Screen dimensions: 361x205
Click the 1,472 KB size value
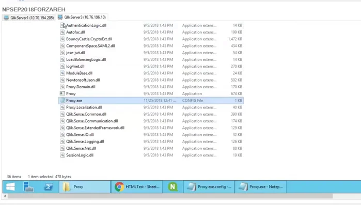point(235,39)
